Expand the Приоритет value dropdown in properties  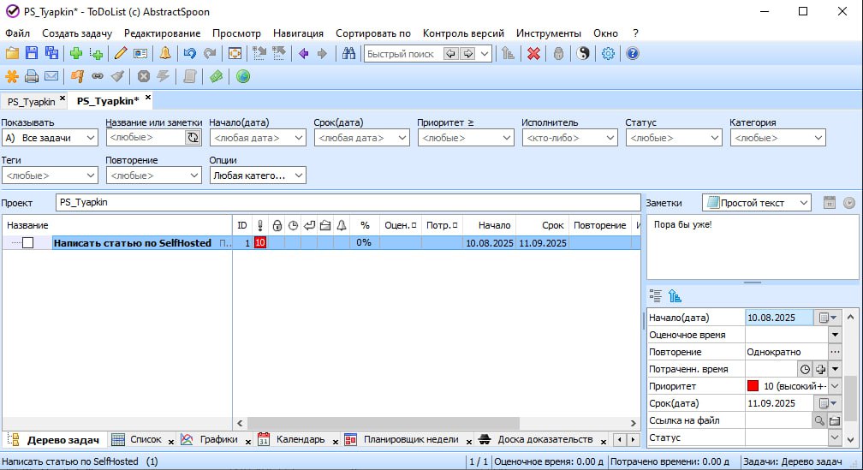pyautogui.click(x=835, y=386)
